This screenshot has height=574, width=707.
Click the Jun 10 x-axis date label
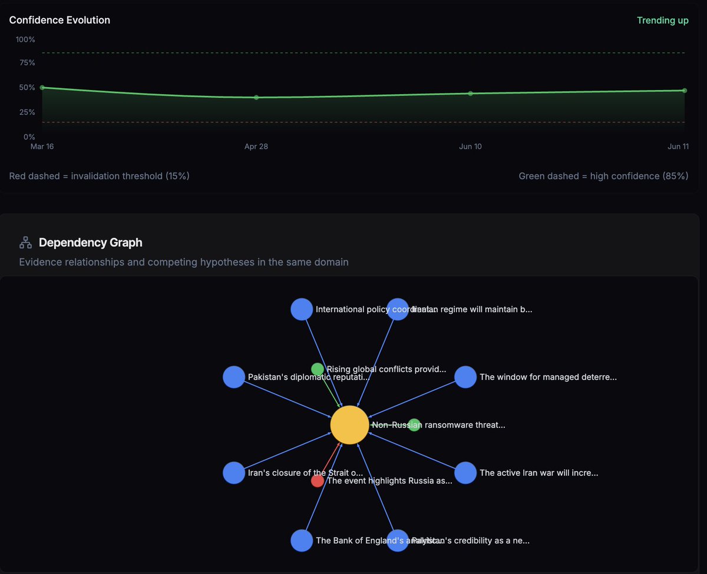point(470,146)
